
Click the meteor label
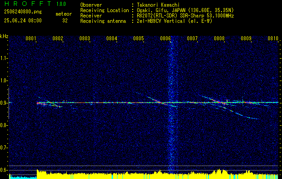point(64,14)
